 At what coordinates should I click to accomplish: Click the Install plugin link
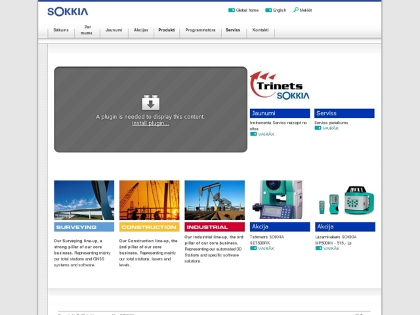tap(150, 123)
